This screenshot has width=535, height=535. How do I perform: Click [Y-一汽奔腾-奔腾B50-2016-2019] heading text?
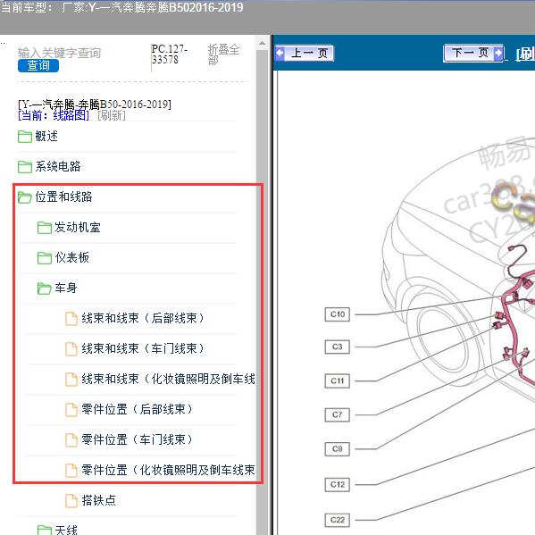(x=95, y=104)
